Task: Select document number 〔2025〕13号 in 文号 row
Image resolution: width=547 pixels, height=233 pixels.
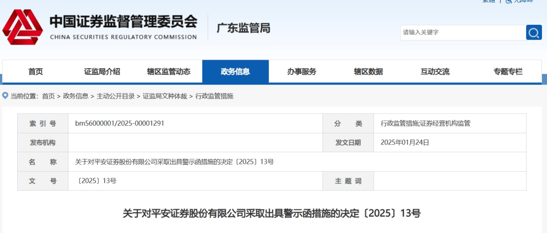Action: (96, 181)
